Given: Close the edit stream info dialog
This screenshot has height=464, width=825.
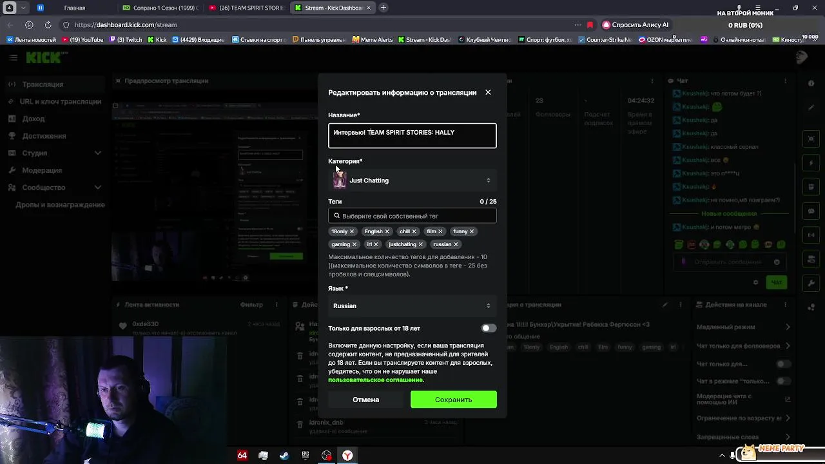Looking at the screenshot, I should [488, 92].
